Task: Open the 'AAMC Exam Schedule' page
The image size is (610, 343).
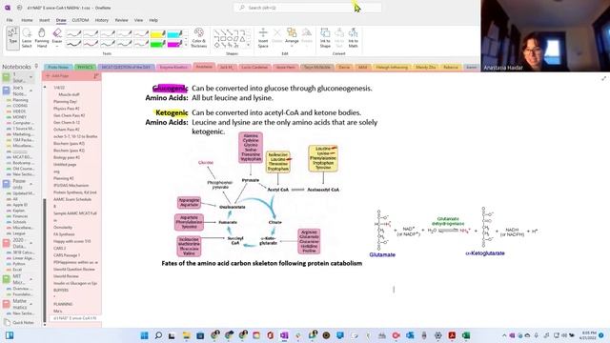Action: [72, 199]
